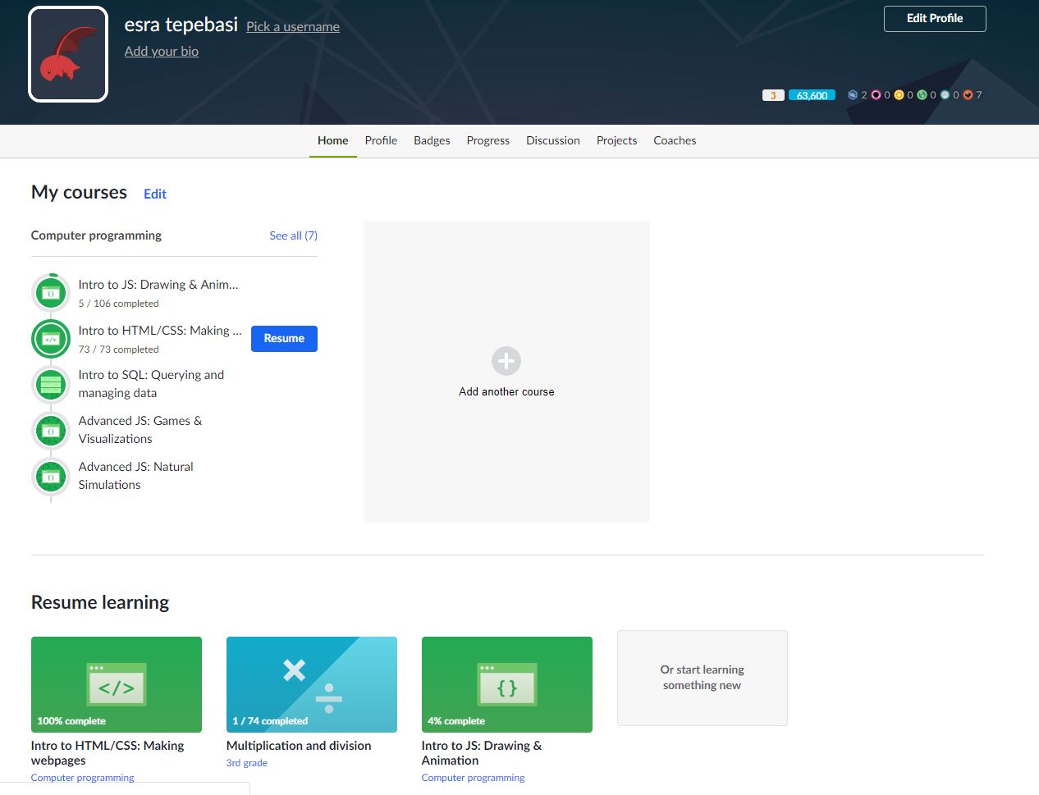Click the See all (7) link
This screenshot has width=1039, height=795.
pos(293,235)
